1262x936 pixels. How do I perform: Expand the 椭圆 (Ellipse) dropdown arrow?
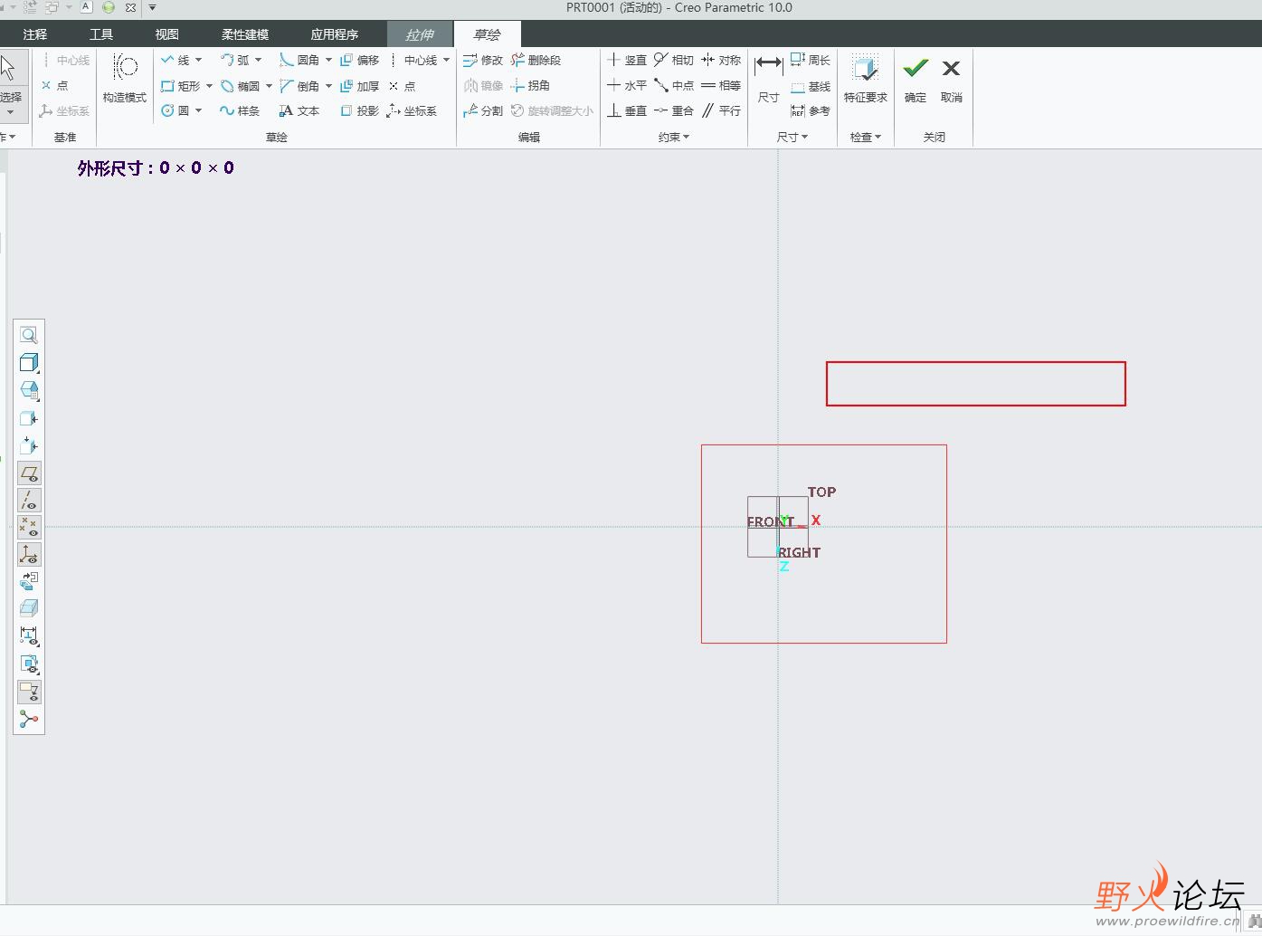pos(269,86)
